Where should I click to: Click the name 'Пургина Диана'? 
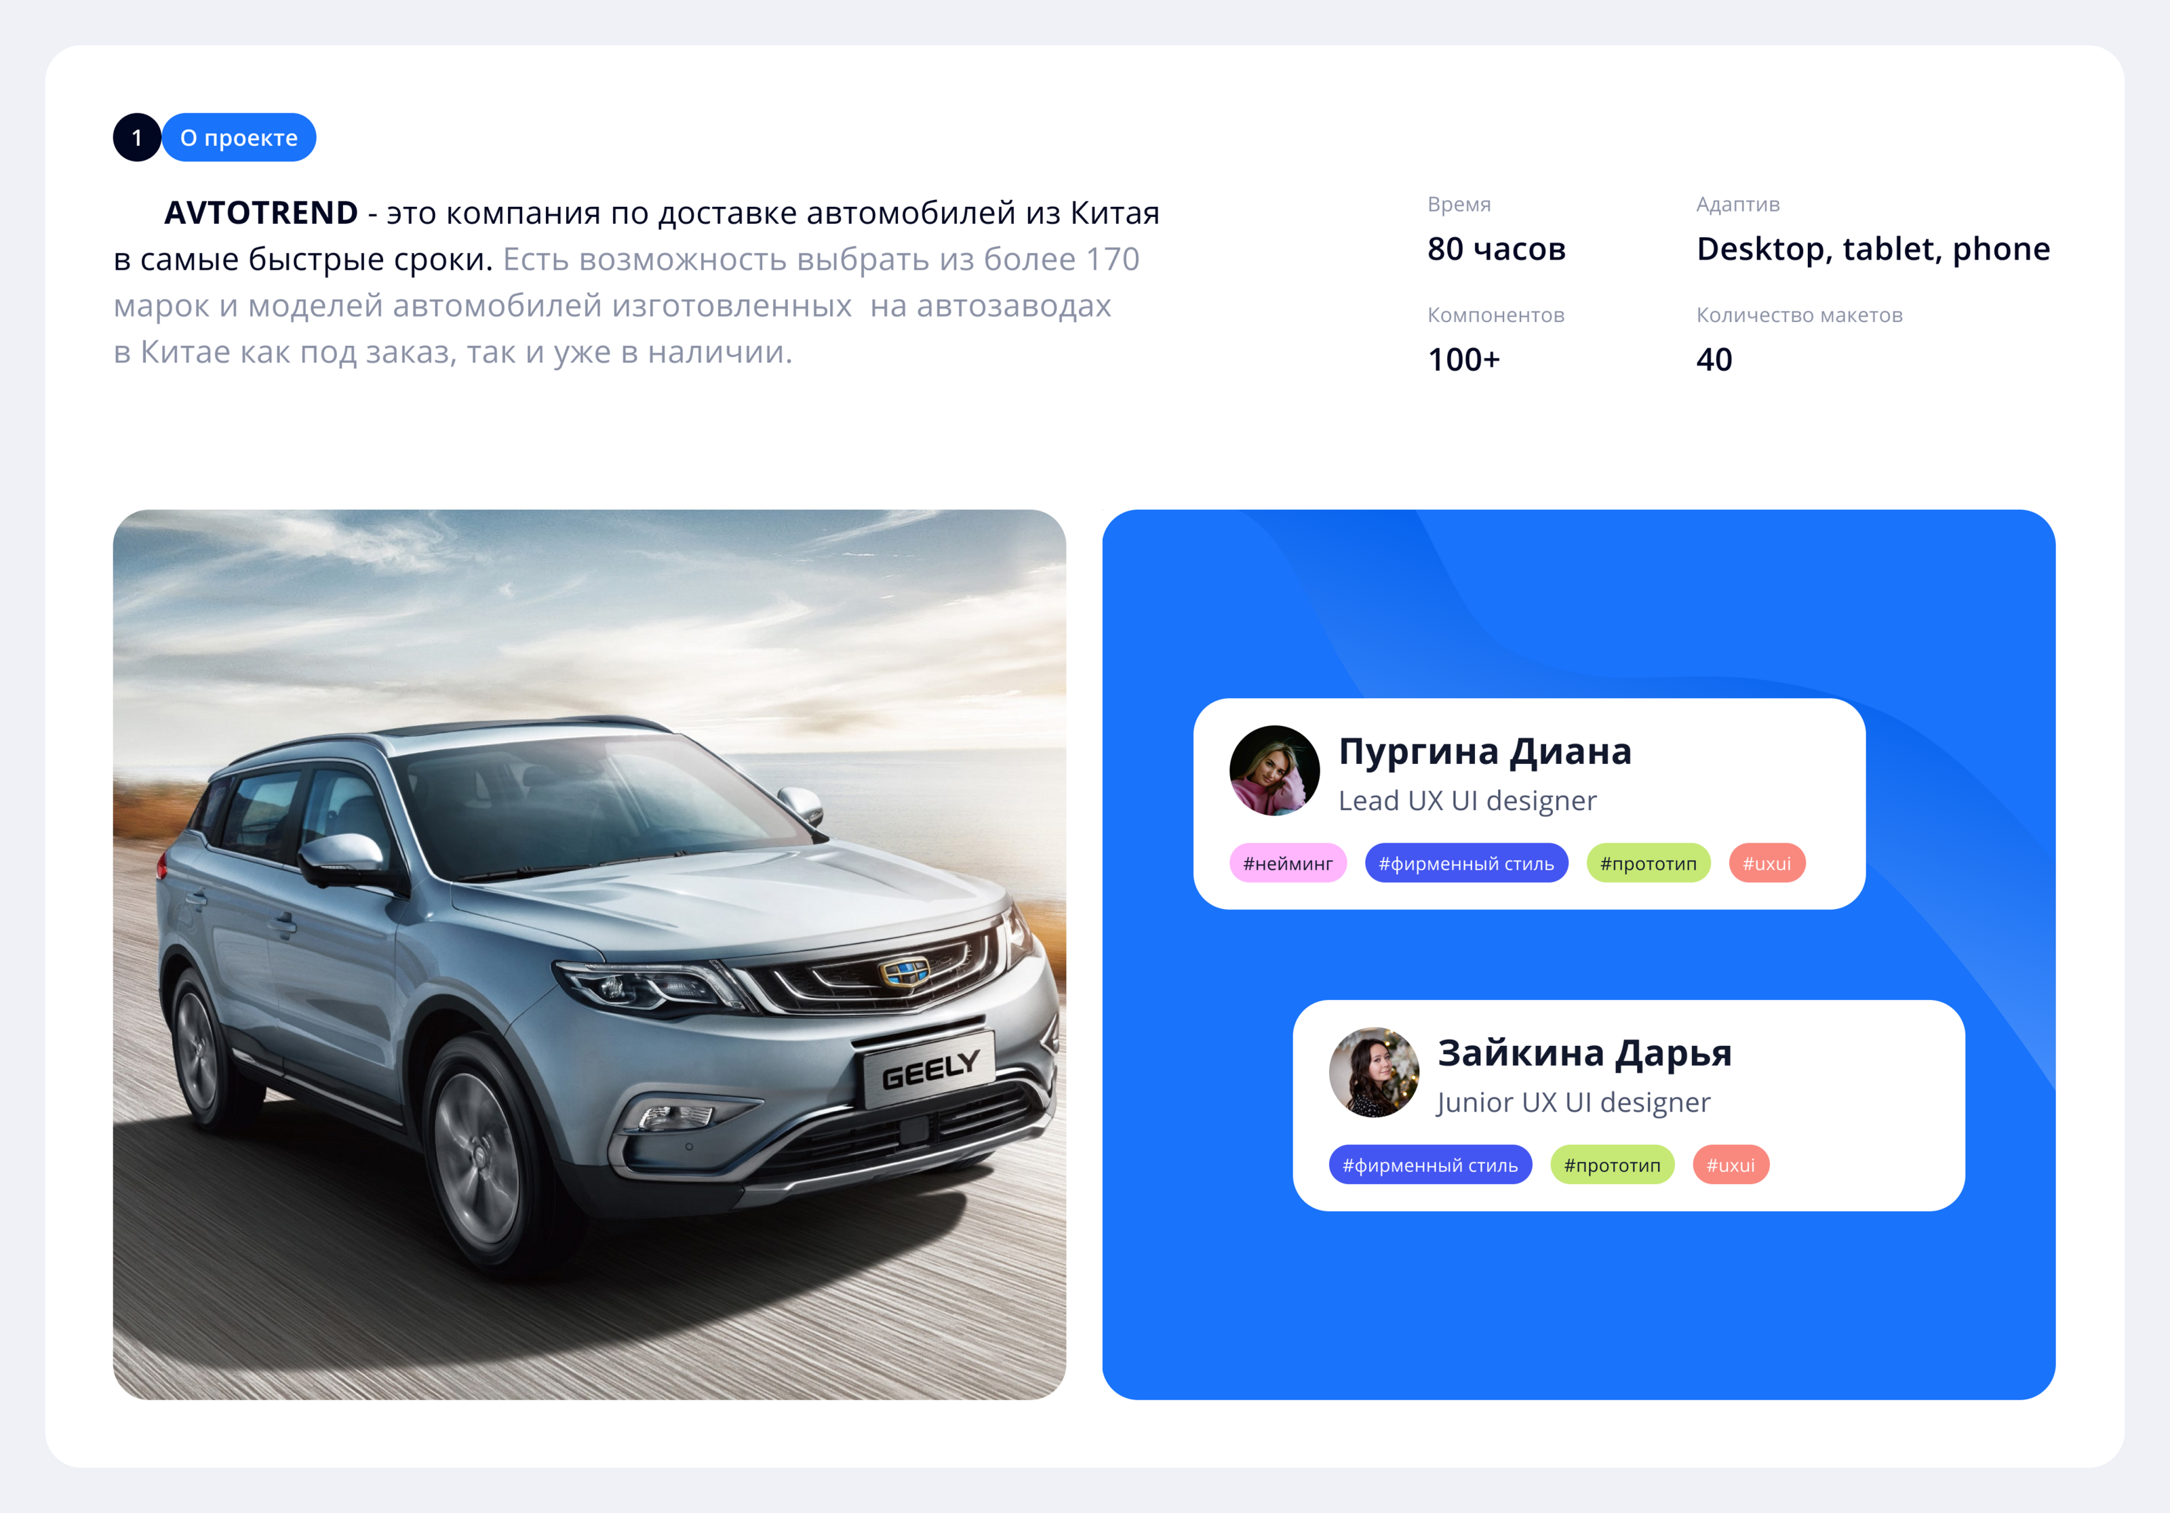point(1485,751)
